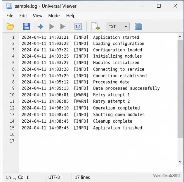Click the blue floppy disk save icon

[x=26, y=26]
